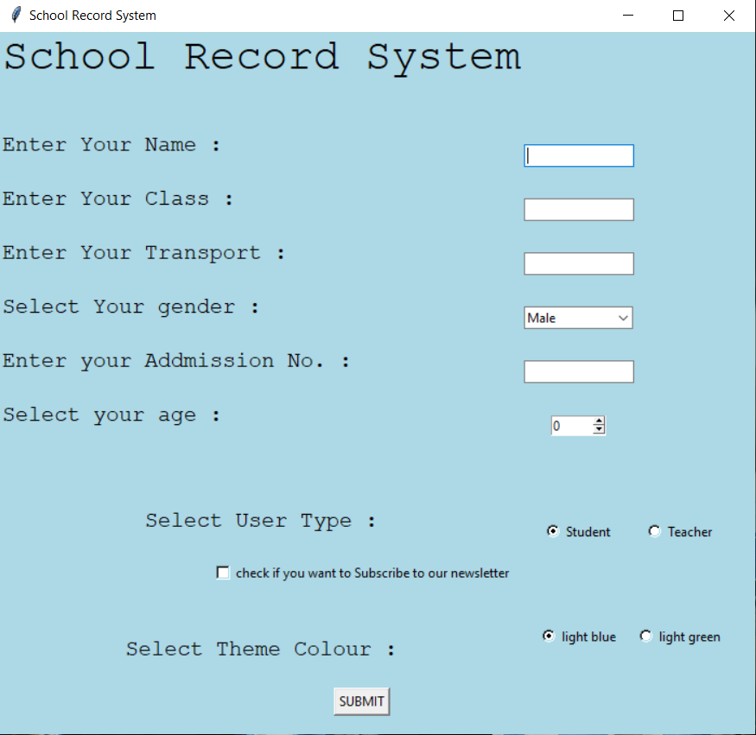Decrease the age using the down arrow

(599, 429)
